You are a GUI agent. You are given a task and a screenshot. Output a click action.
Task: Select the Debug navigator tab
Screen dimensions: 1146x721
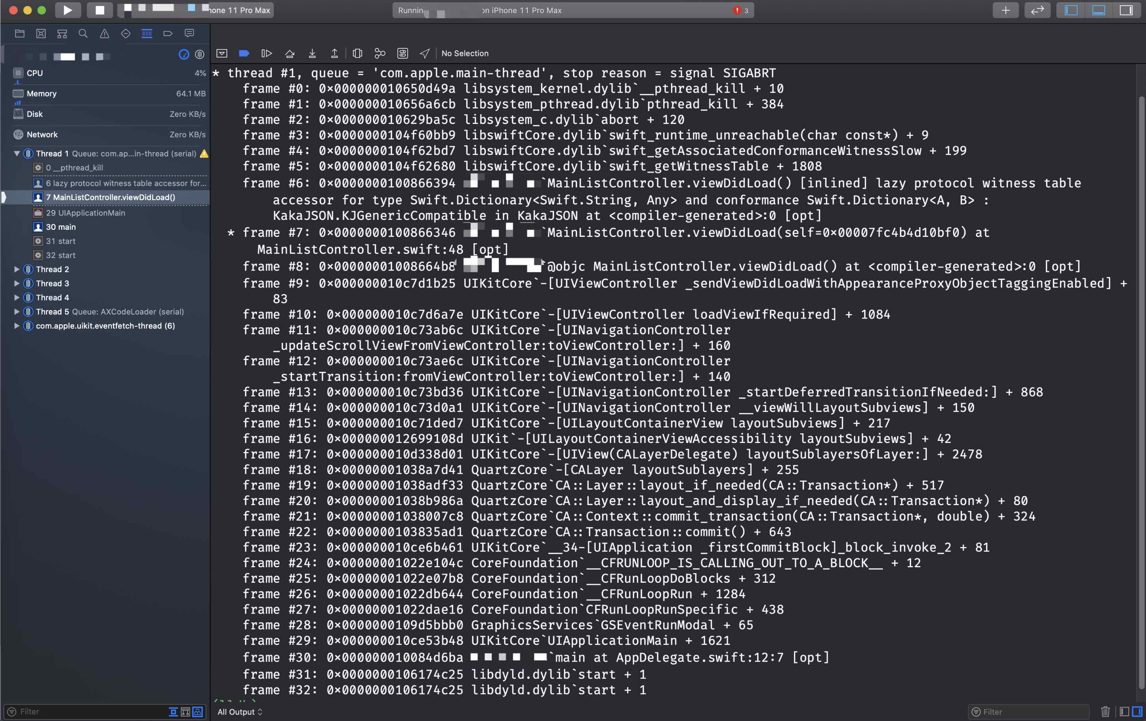[x=147, y=33]
